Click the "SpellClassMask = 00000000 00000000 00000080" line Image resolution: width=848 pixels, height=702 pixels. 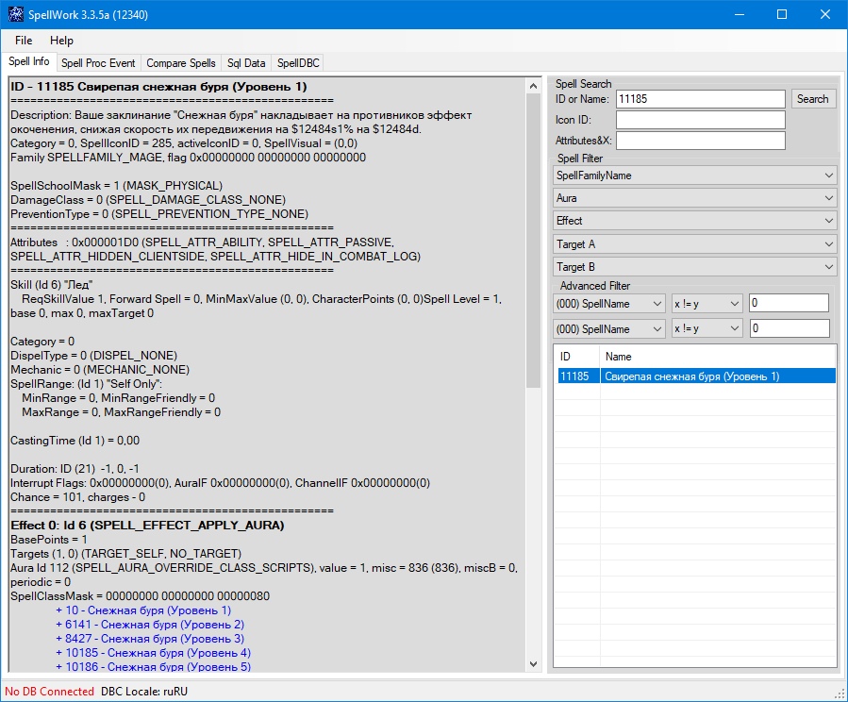pos(140,596)
